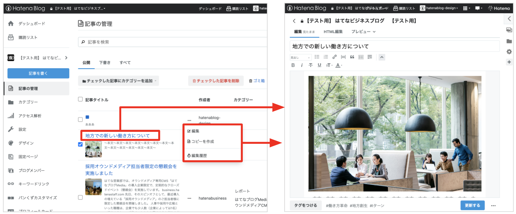Click the Underline formatting icon
The height and width of the screenshot is (214, 516).
(x=319, y=65)
